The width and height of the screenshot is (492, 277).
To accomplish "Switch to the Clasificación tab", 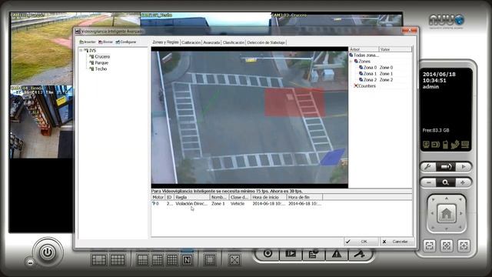I will pos(234,42).
